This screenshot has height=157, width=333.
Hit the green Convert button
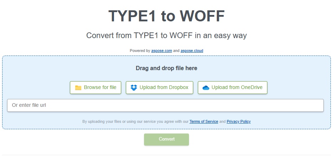coord(166,139)
